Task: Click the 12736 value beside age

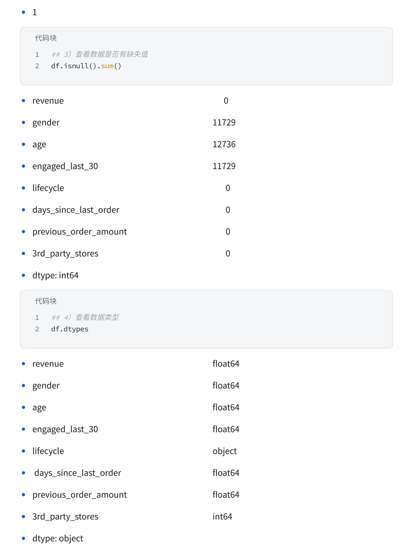Action: 224,144
